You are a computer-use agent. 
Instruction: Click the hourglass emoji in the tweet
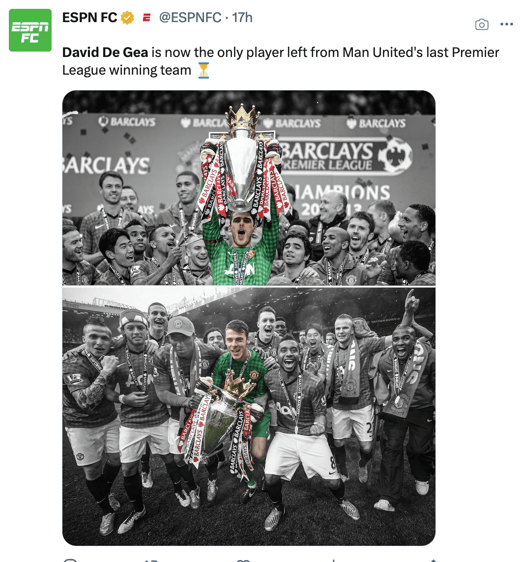[203, 70]
